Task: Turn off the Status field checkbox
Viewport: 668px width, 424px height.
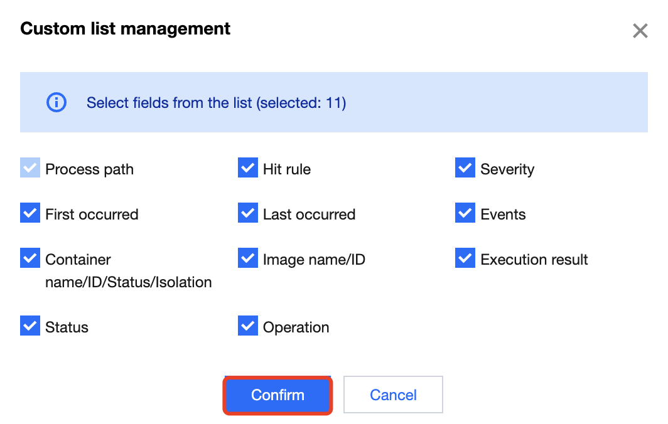Action: click(30, 327)
